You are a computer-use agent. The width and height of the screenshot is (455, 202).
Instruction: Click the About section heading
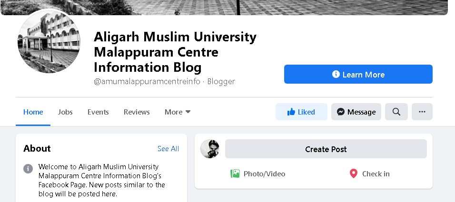pyautogui.click(x=37, y=148)
